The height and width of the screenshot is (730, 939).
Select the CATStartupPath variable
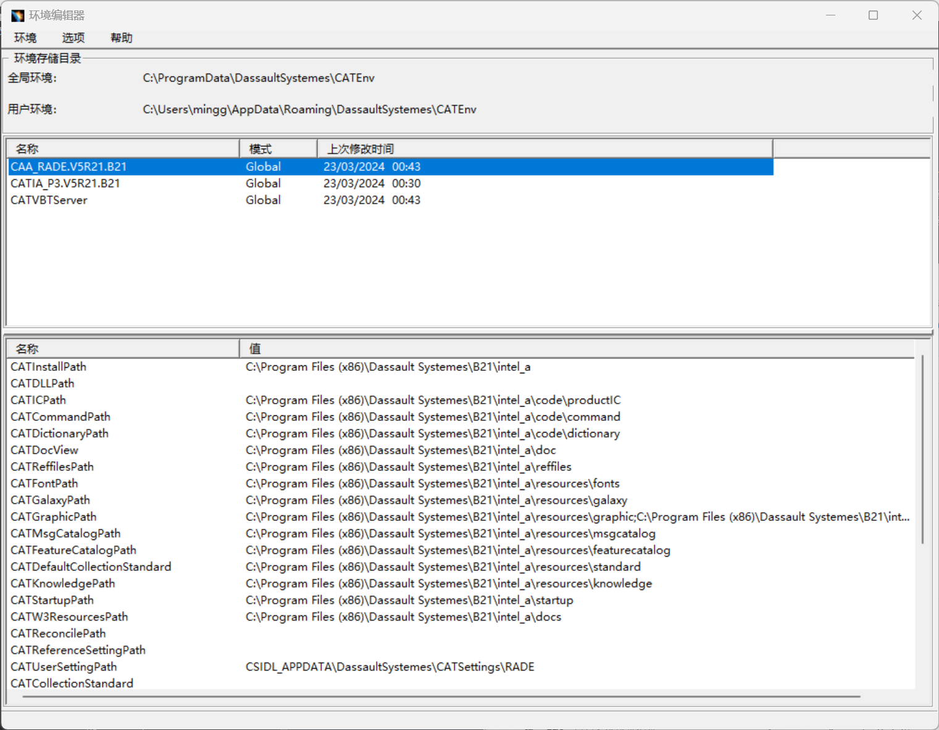click(52, 600)
